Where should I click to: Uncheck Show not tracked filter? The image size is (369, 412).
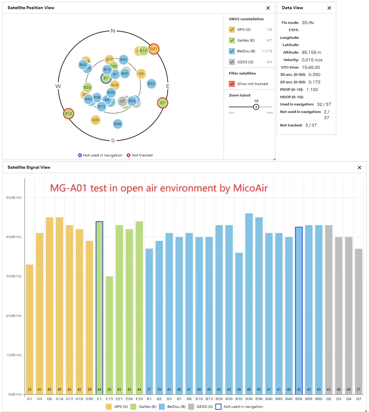[232, 84]
